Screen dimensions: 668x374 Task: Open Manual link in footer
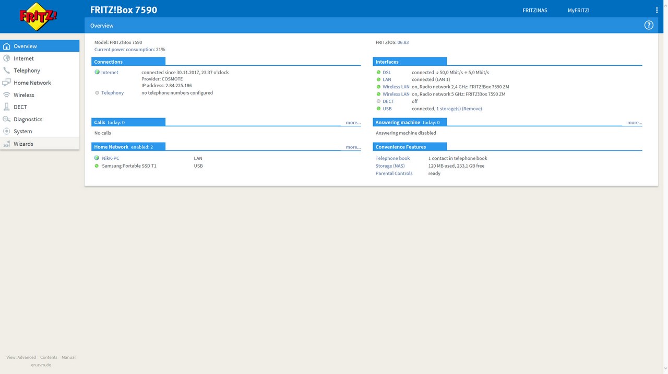(x=68, y=357)
